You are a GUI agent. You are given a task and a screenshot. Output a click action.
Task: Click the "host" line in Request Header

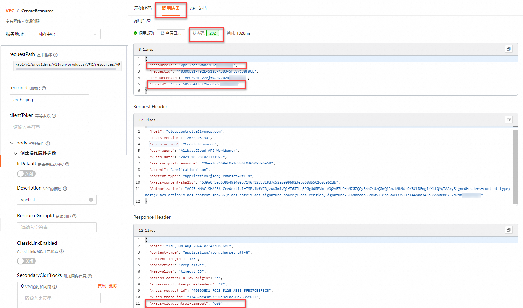point(187,131)
